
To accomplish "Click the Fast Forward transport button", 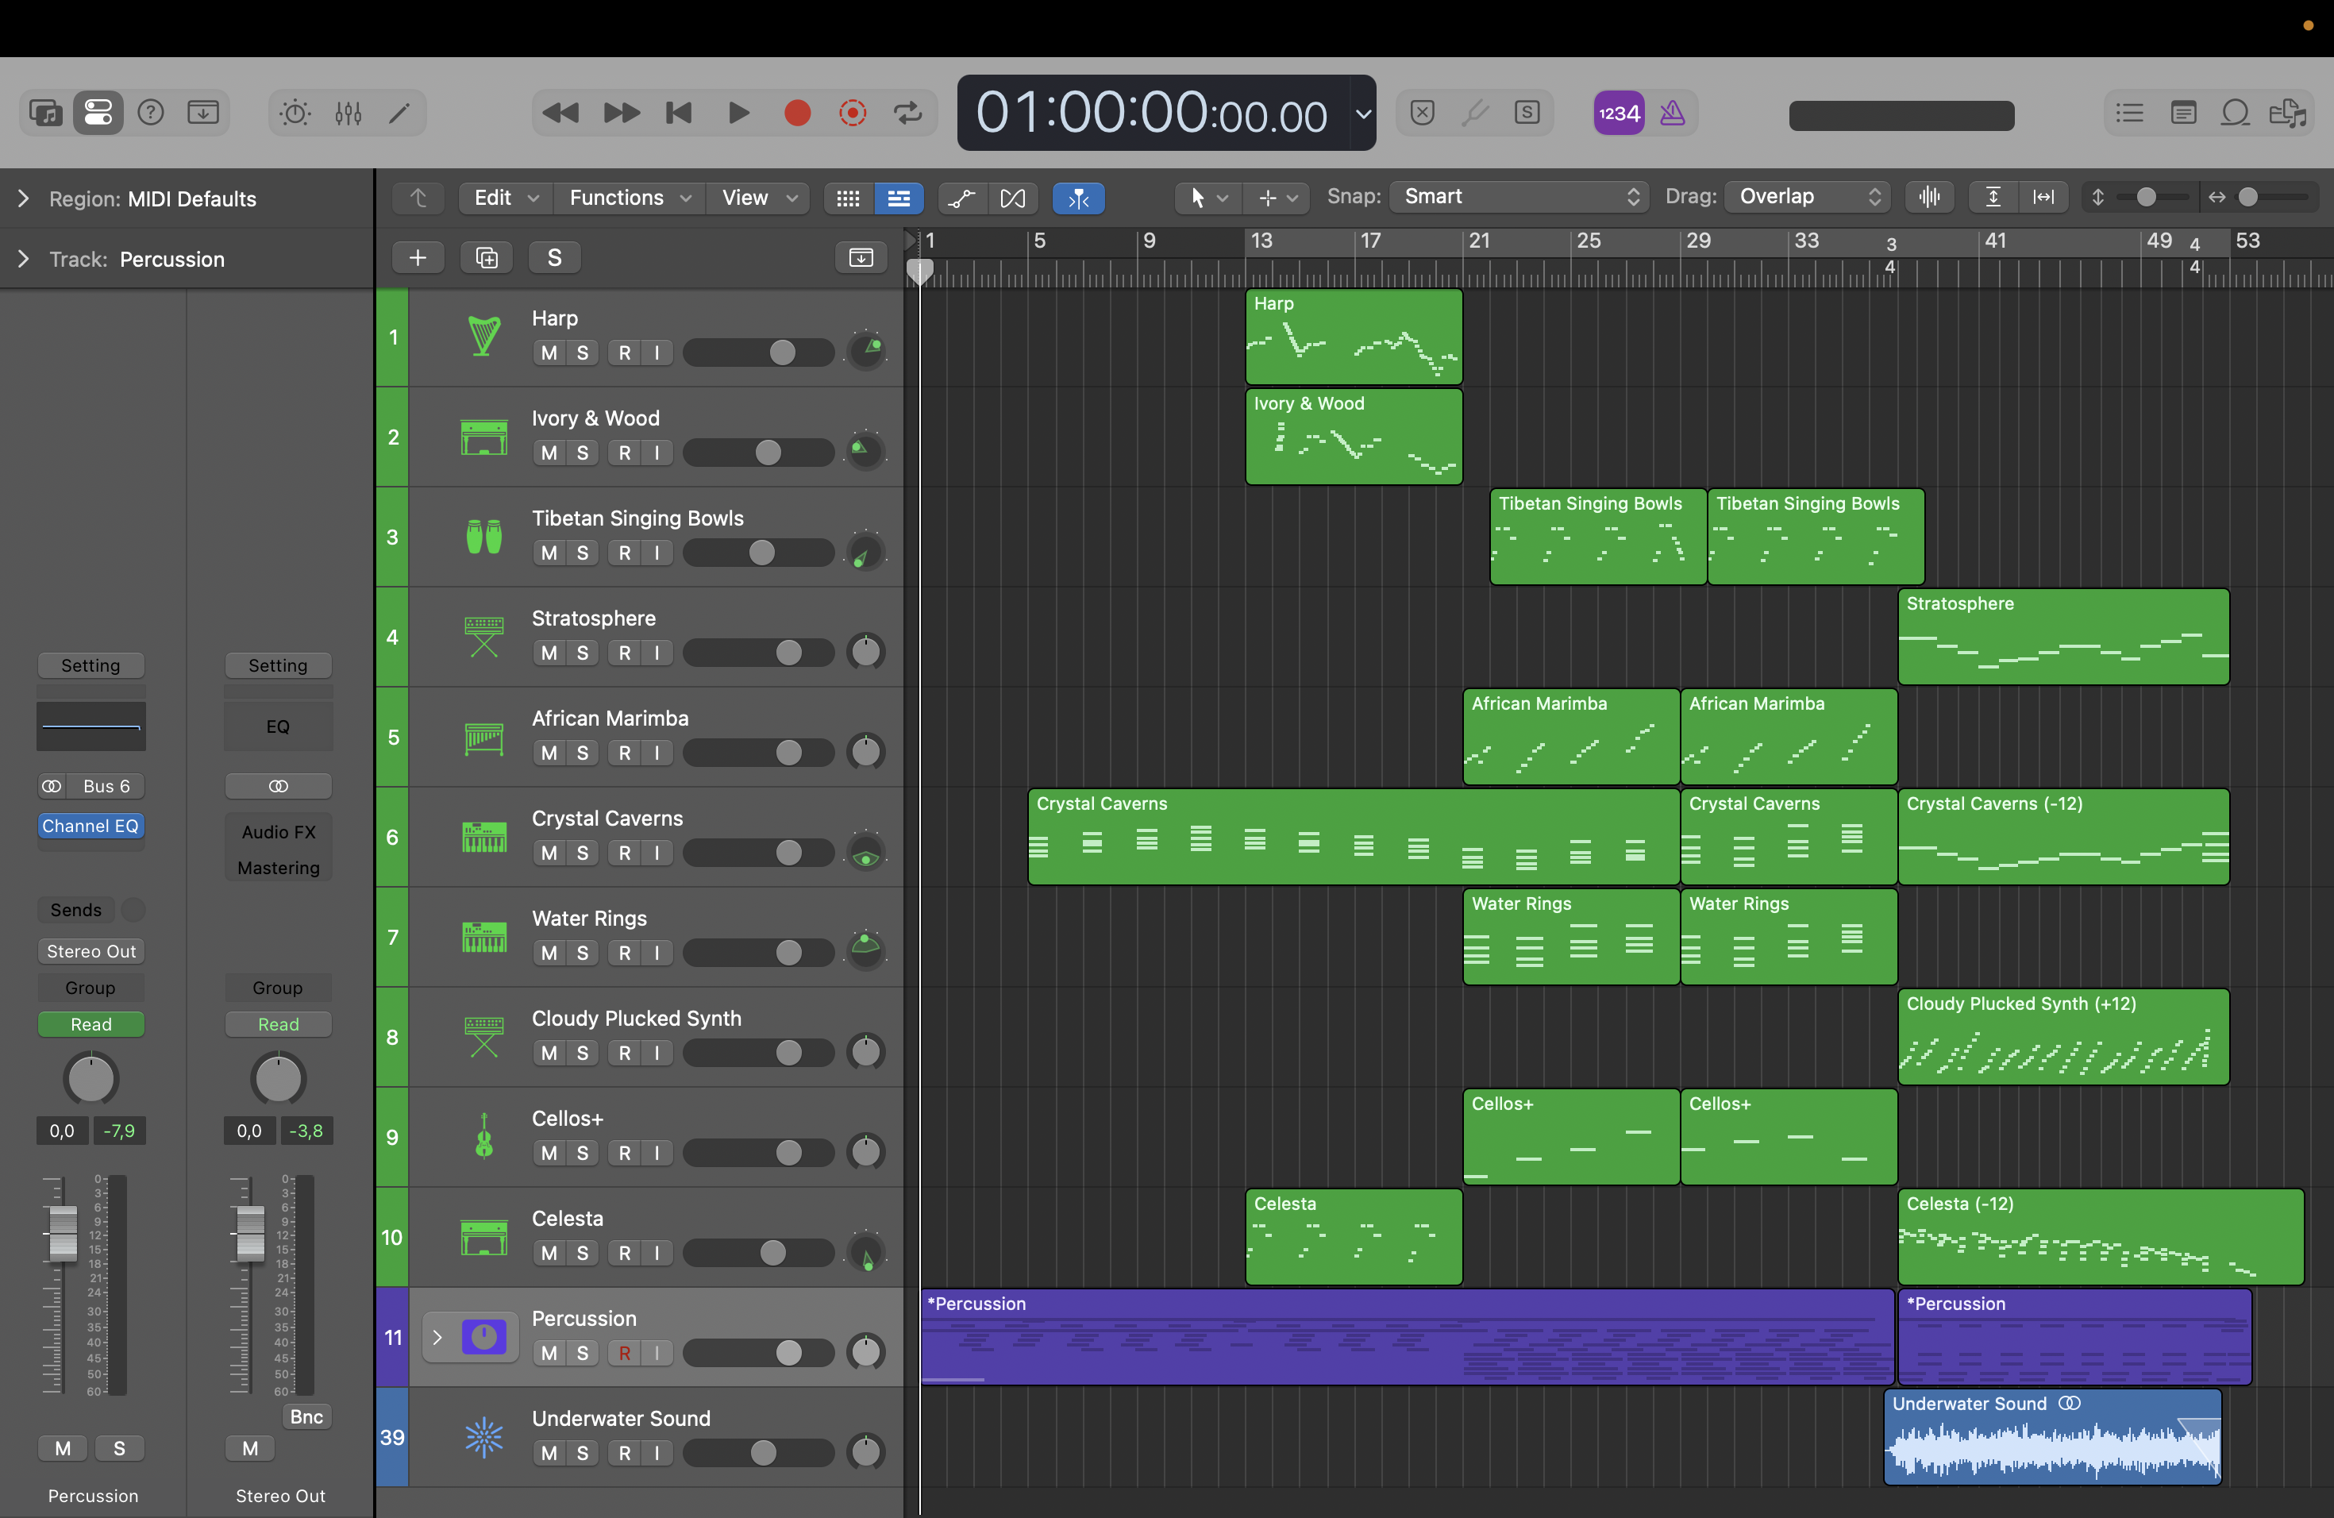I will pyautogui.click(x=621, y=113).
